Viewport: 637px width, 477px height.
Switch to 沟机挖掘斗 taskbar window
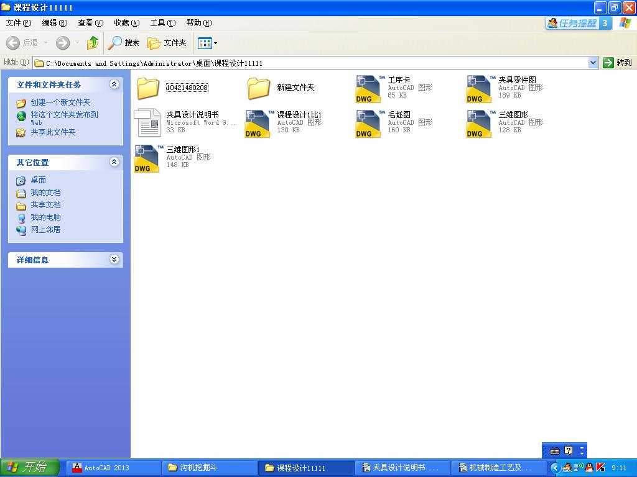210,468
